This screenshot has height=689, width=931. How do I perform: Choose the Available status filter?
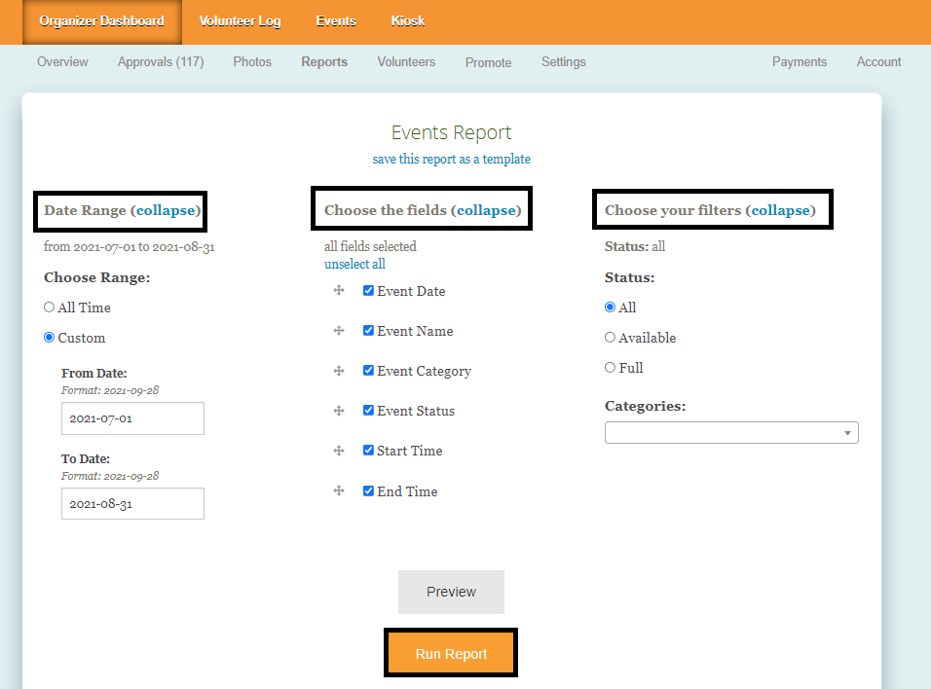pos(611,338)
